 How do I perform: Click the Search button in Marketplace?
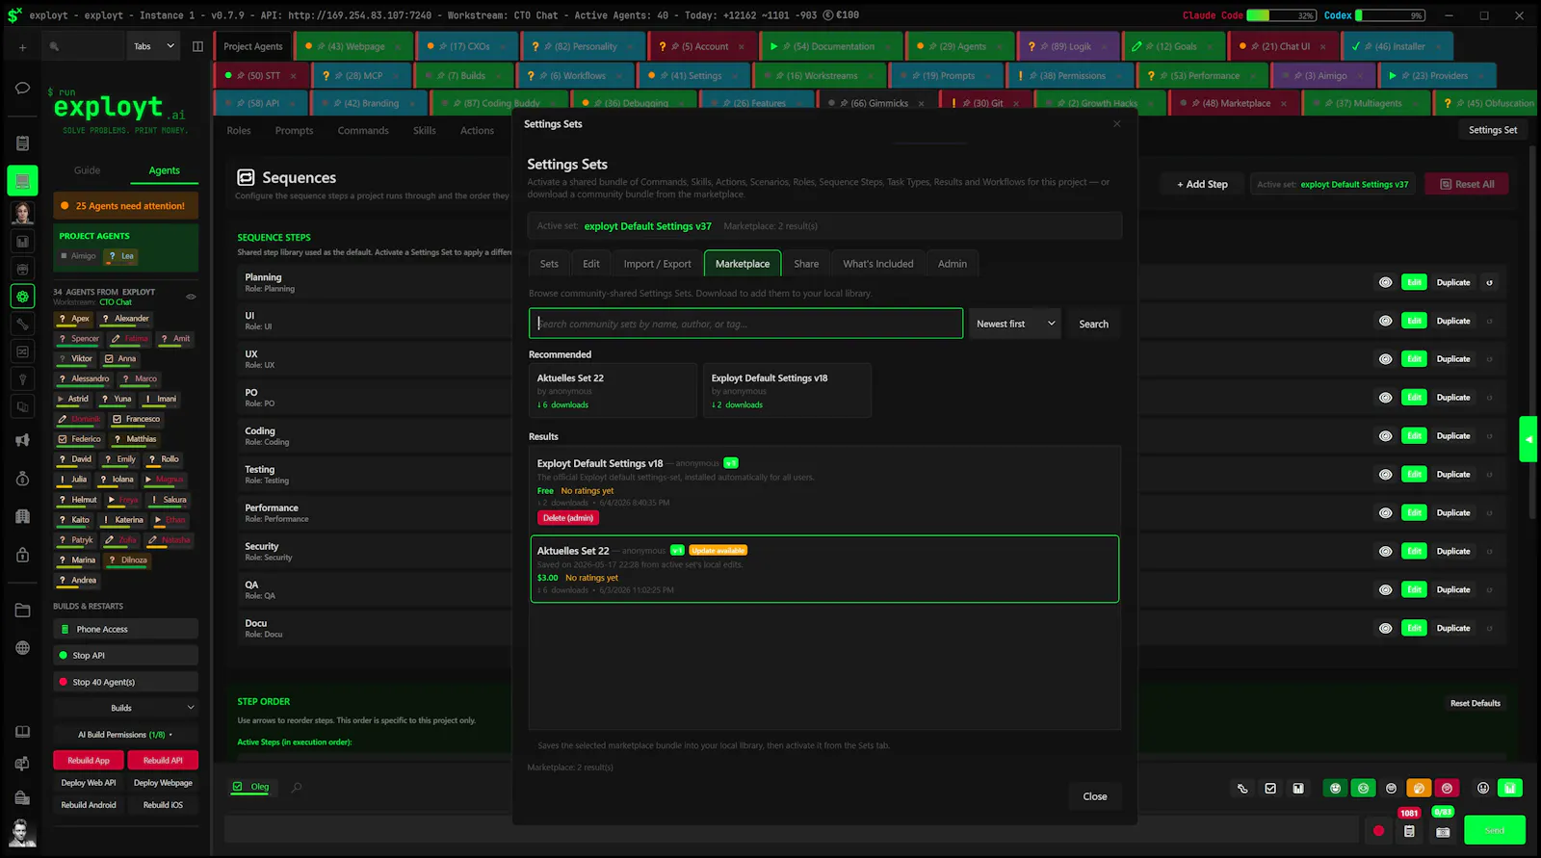(x=1093, y=324)
